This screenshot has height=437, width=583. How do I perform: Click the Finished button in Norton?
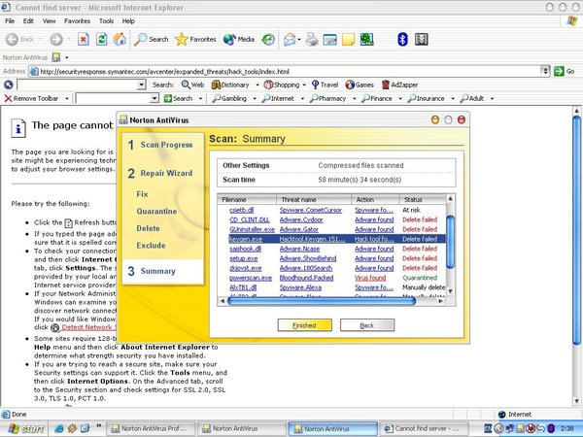[x=304, y=325]
